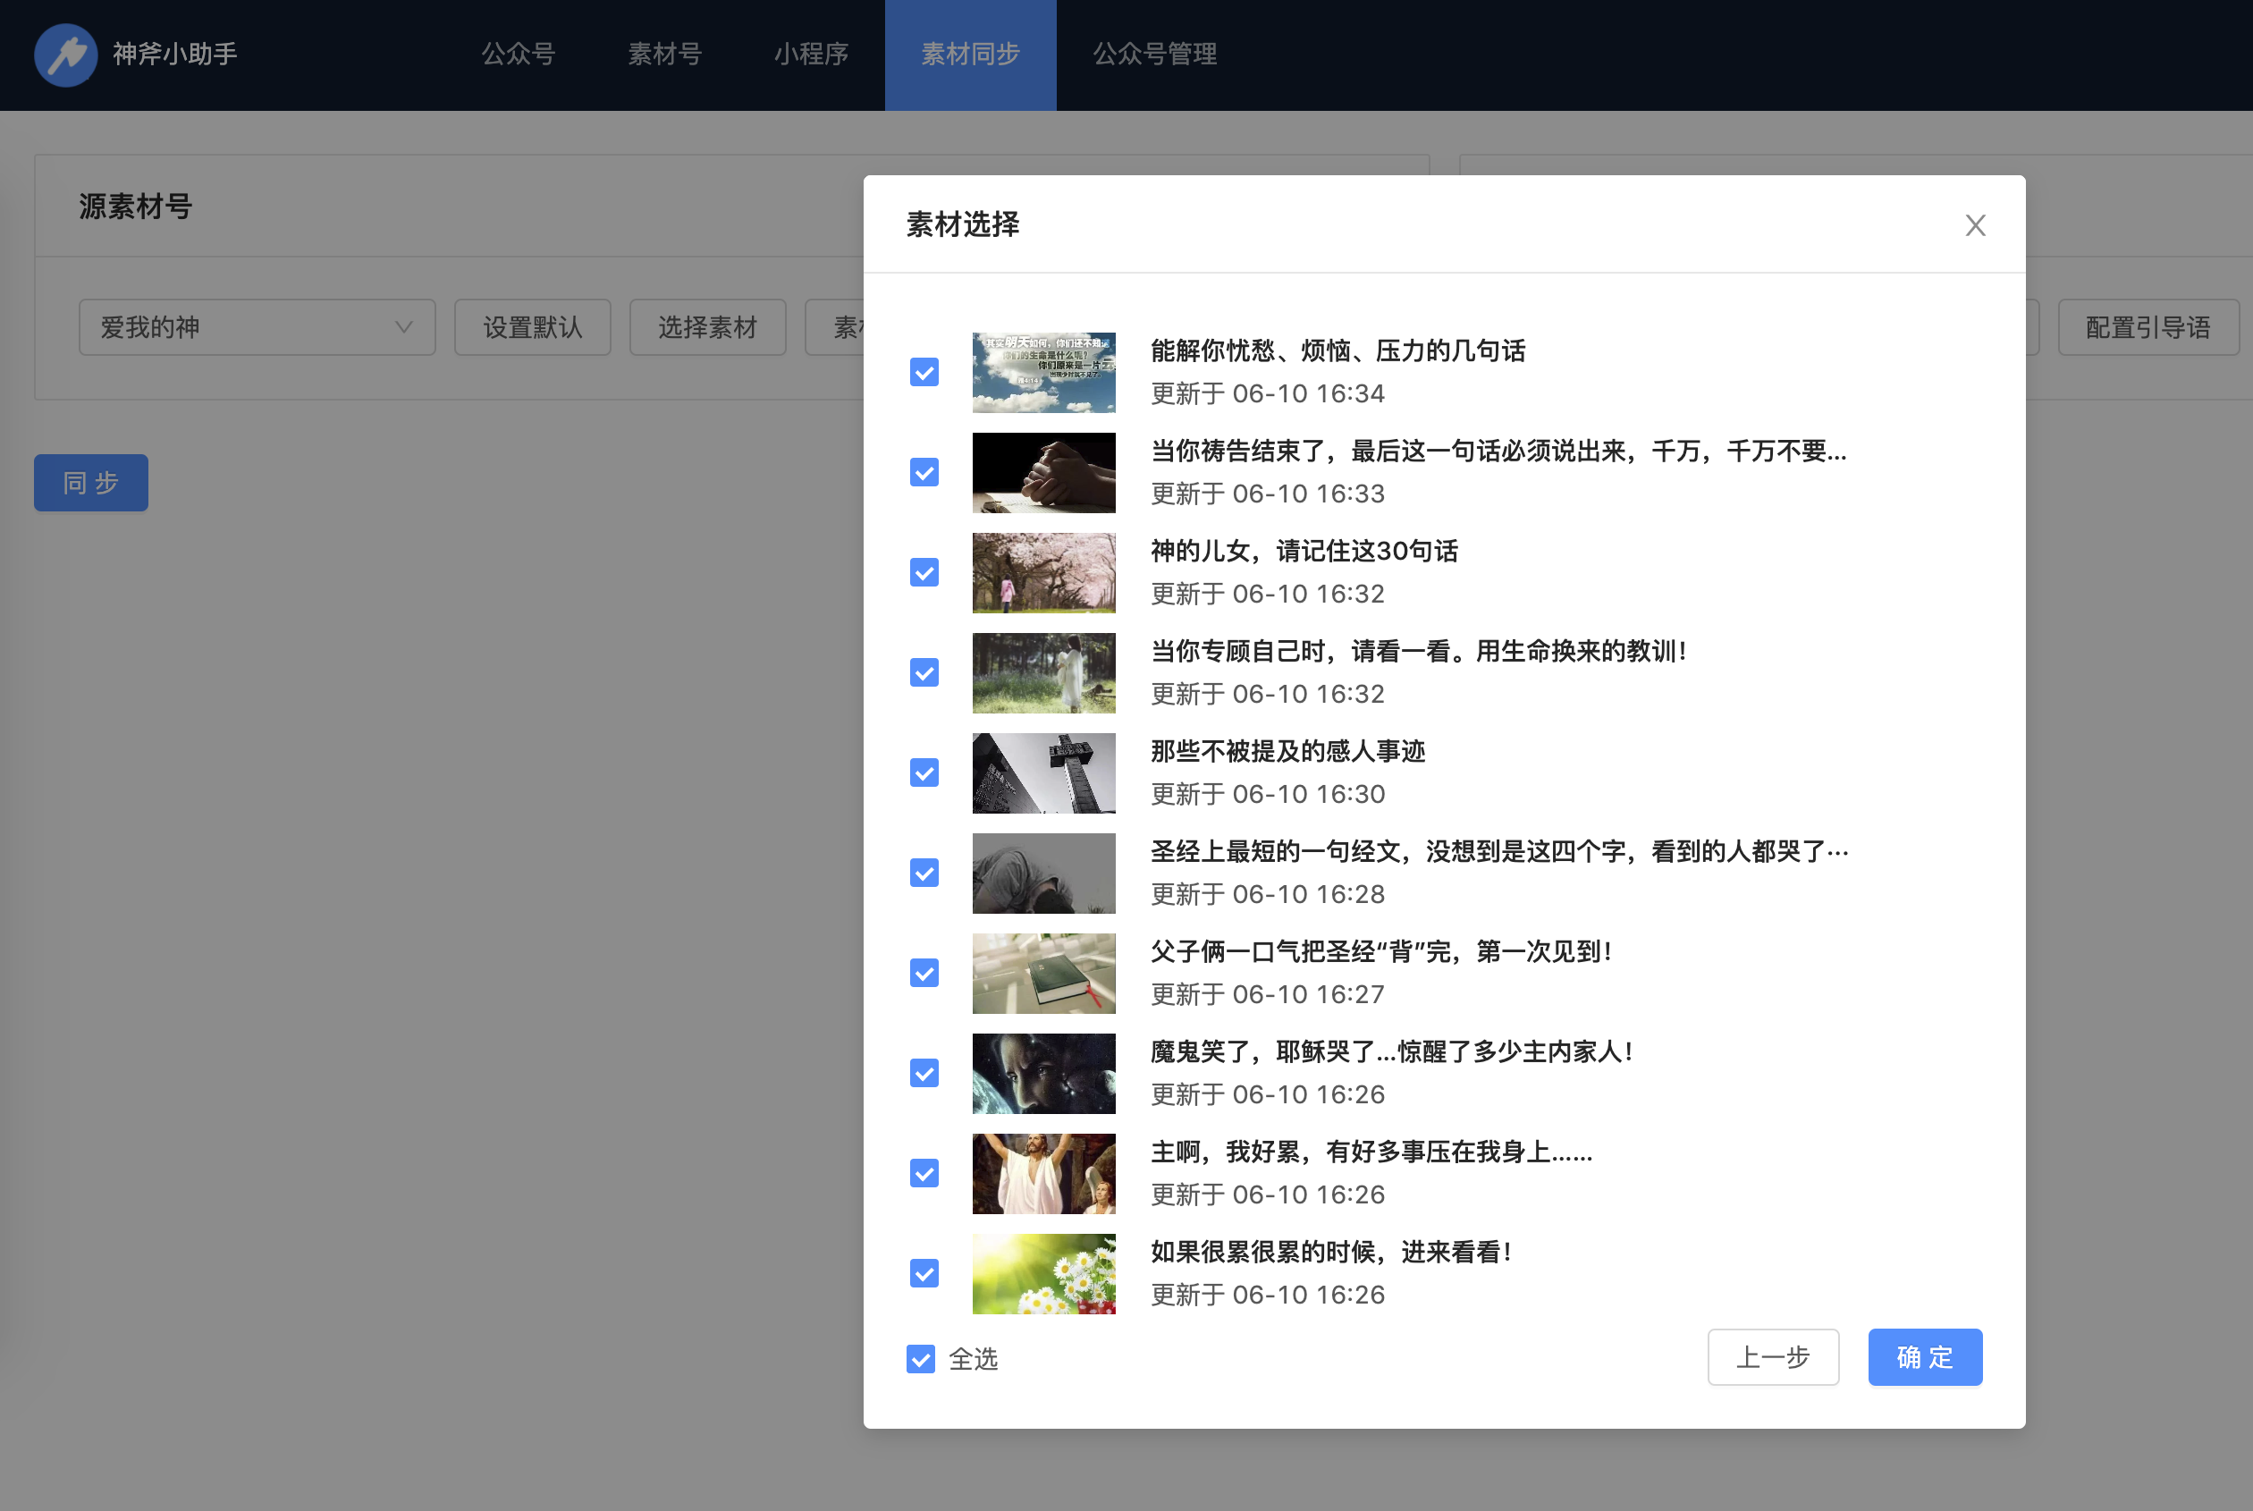Click the 神斧小助手 axe logo icon
Viewport: 2253px width, 1511px height.
(65, 55)
